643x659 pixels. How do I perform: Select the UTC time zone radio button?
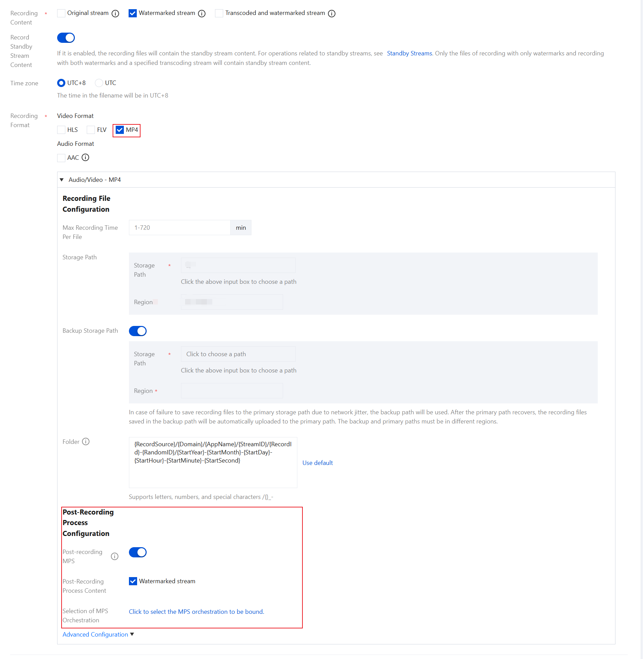(x=99, y=83)
